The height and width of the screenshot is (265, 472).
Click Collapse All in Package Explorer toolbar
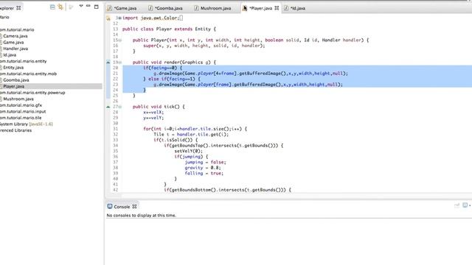(52, 7)
